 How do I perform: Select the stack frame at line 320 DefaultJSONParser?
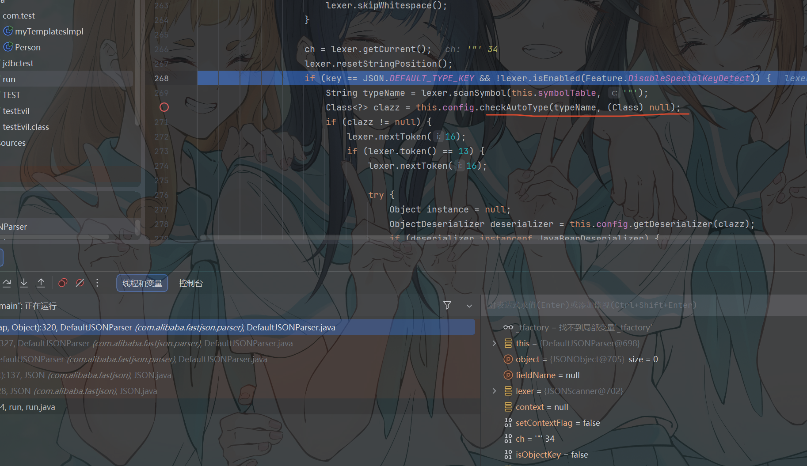237,327
